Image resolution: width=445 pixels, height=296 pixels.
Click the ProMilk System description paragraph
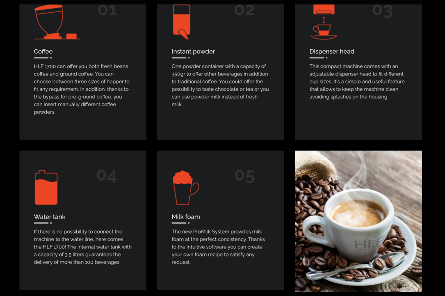[218, 247]
